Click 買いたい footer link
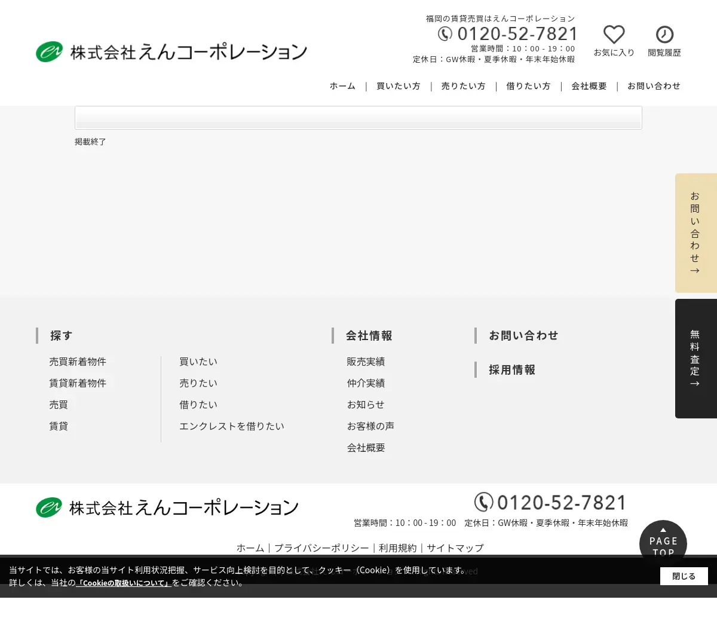The height and width of the screenshot is (627, 717). click(x=198, y=362)
